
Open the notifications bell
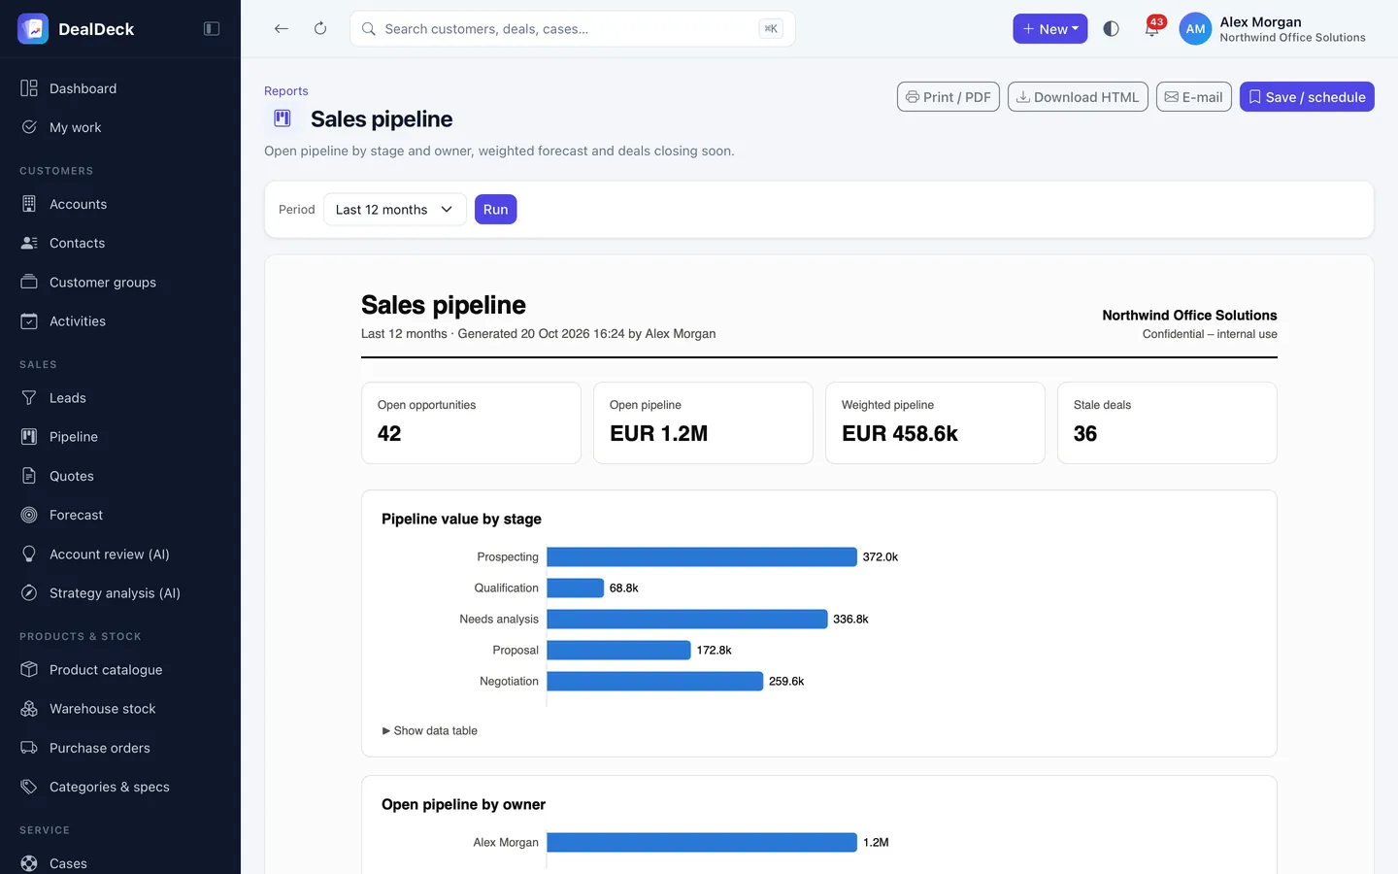click(1152, 29)
